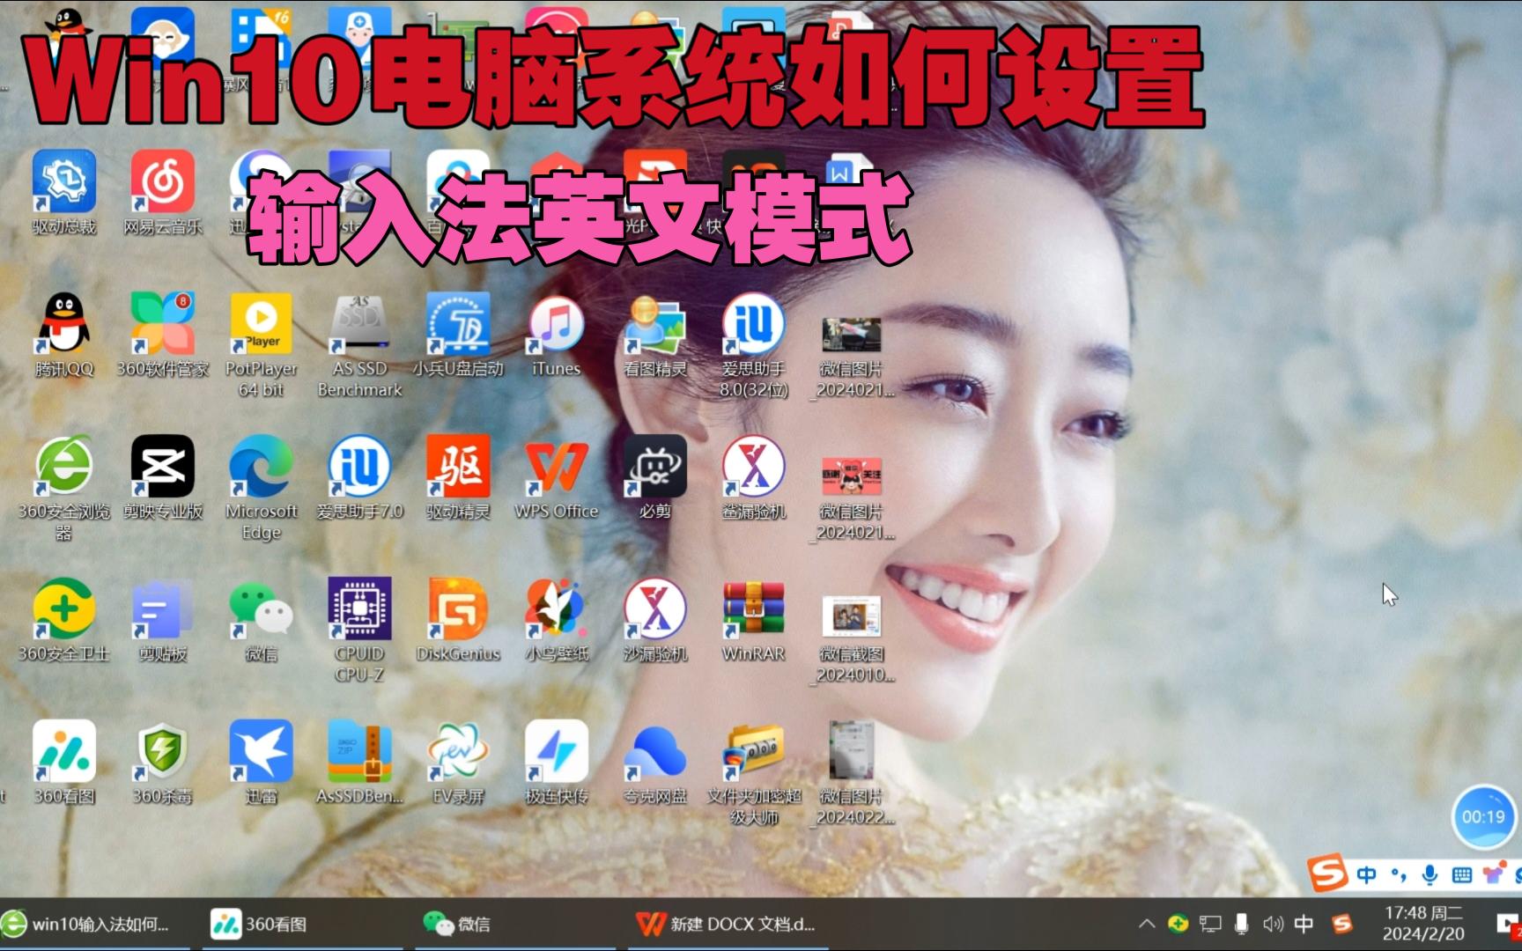Open 夸克网盘 shortcut
Viewport: 1522px width, 951px height.
coord(655,763)
